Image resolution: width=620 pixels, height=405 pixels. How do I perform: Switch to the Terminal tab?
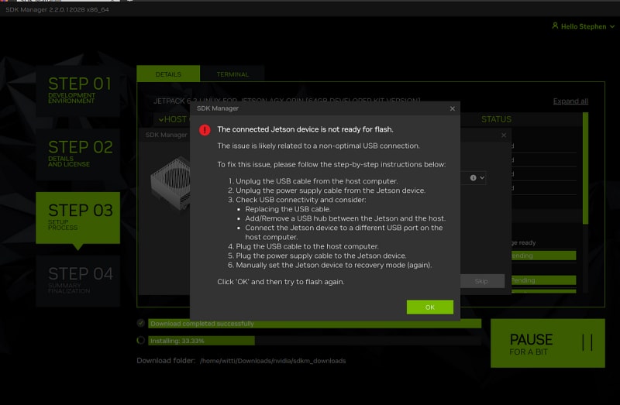tap(232, 74)
